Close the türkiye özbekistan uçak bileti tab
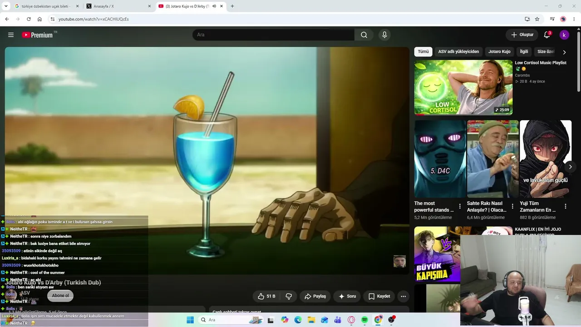This screenshot has width=581, height=327. [77, 6]
